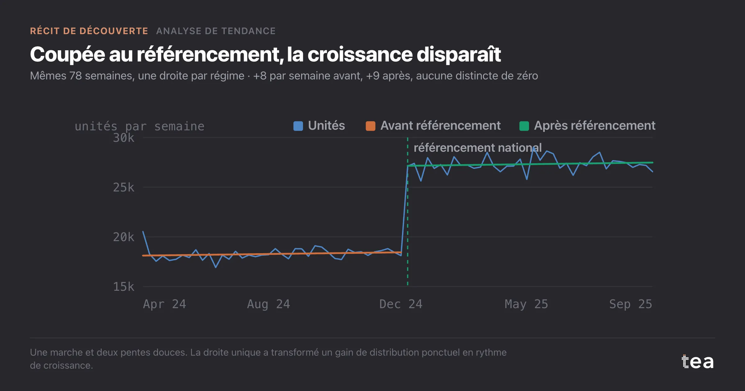Click the green post-listing trend line
This screenshot has width=745, height=391.
coord(530,164)
